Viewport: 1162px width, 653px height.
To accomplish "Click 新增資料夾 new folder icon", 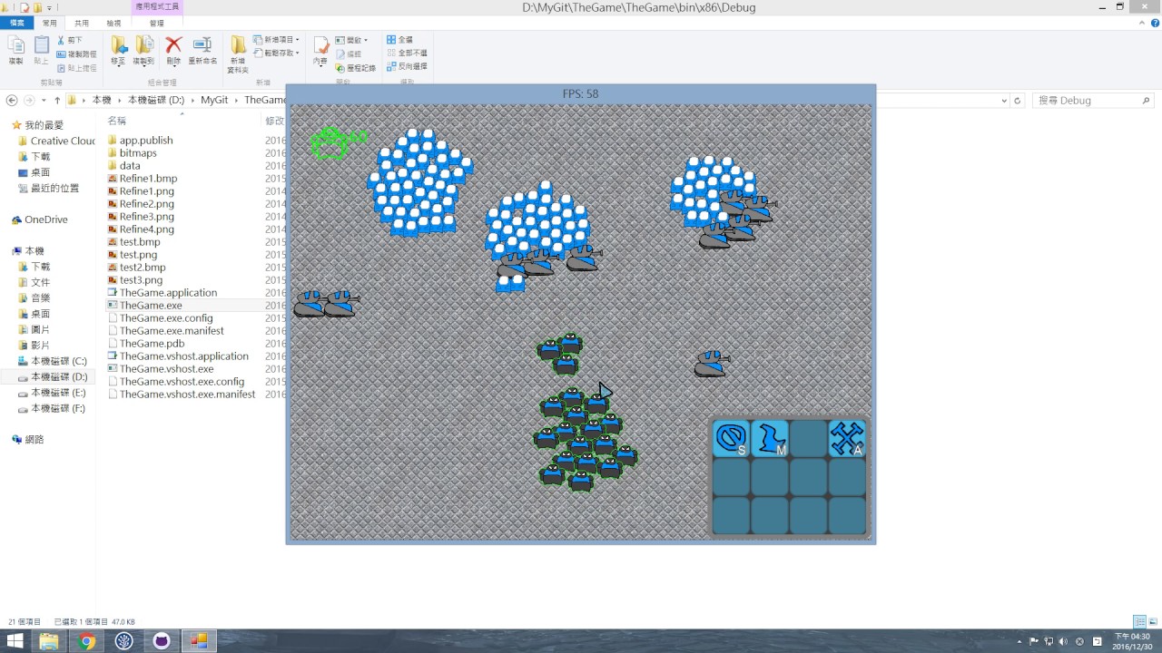I will (238, 54).
